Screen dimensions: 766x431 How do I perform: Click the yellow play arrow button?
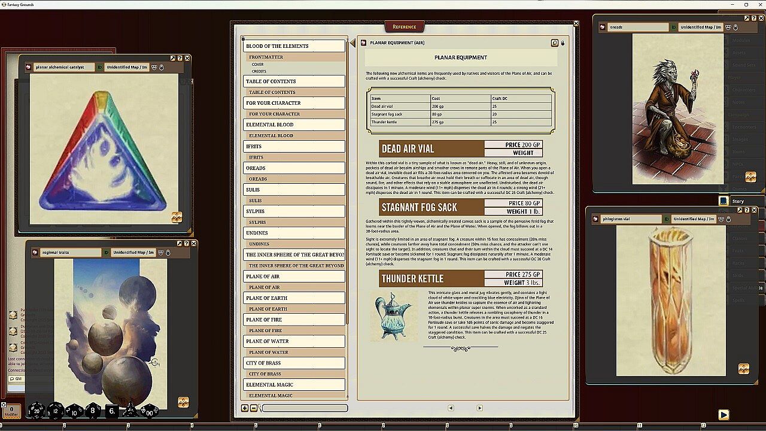pyautogui.click(x=724, y=414)
